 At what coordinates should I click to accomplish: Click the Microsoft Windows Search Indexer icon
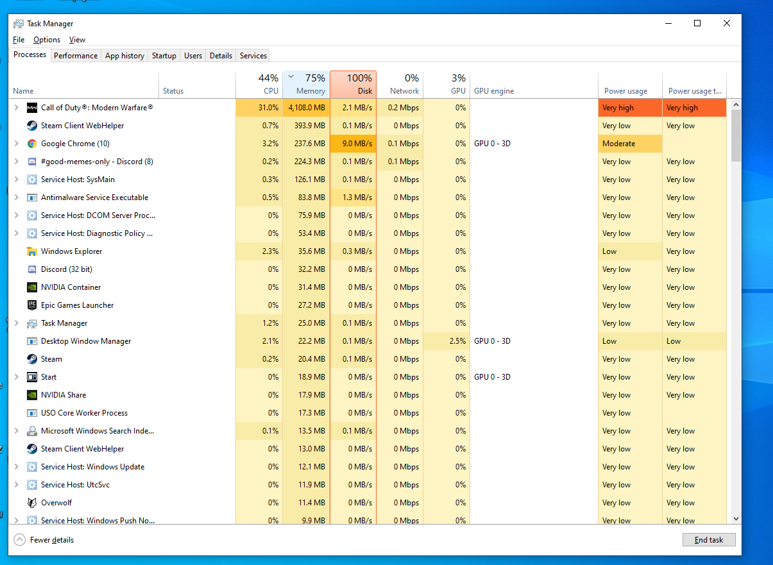click(x=32, y=431)
